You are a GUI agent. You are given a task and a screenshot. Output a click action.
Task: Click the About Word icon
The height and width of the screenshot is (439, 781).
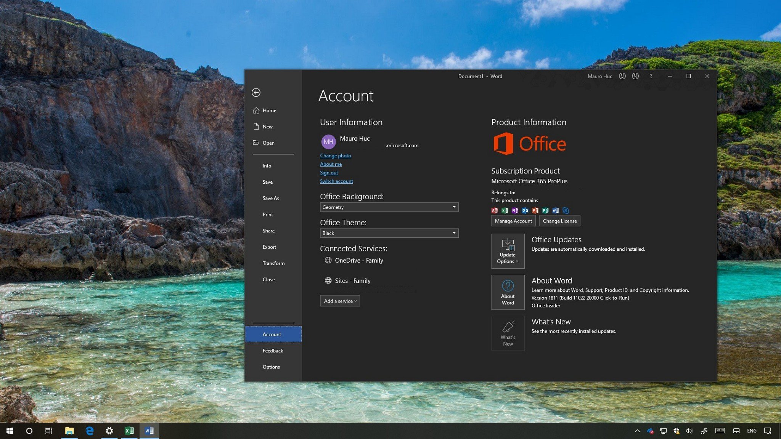pyautogui.click(x=507, y=292)
